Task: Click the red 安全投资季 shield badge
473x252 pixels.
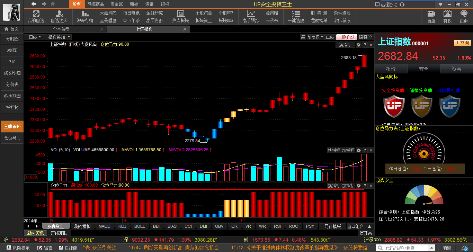Action: (x=394, y=106)
